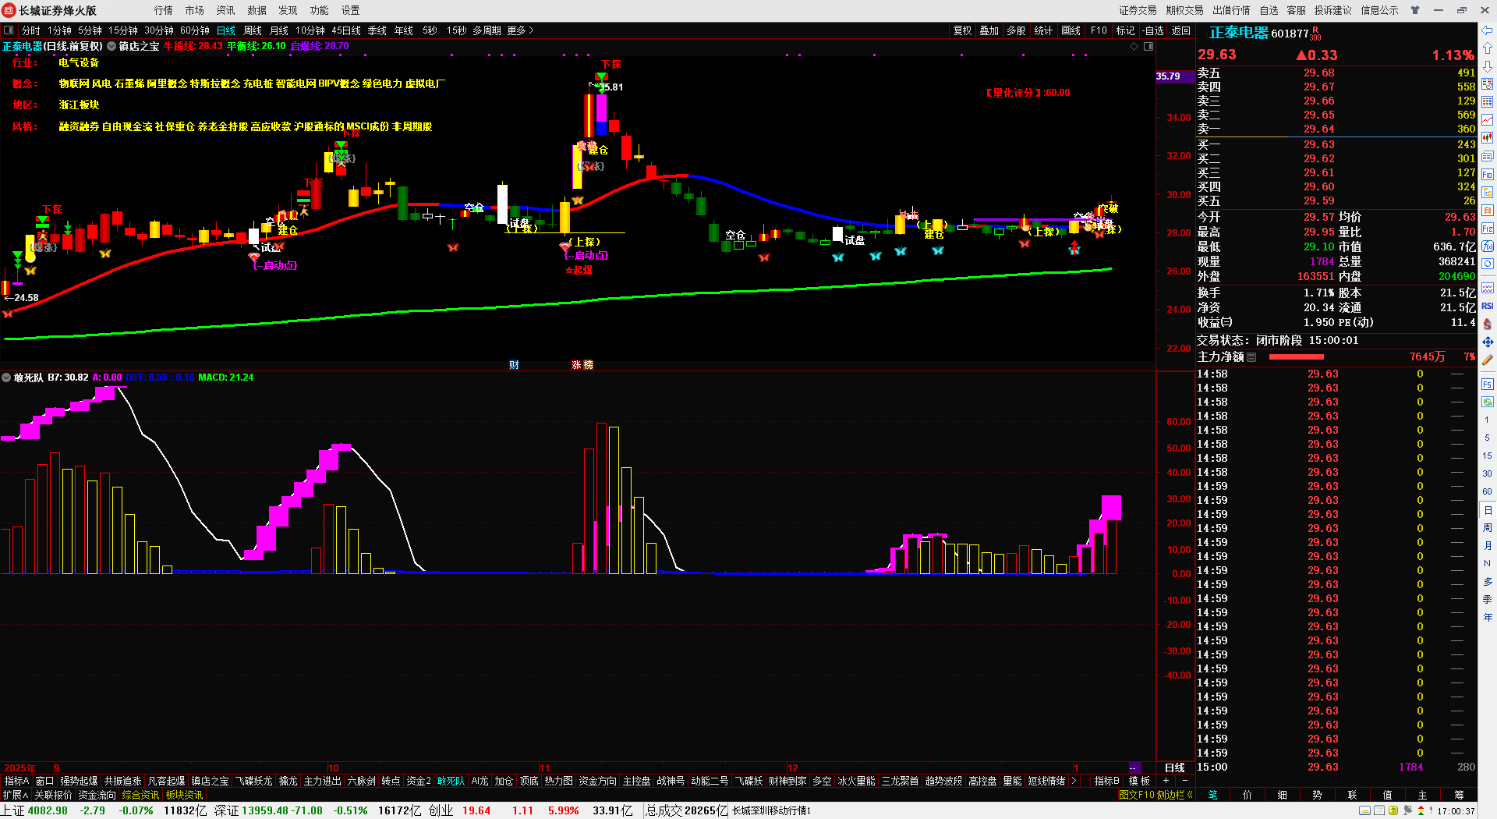Select the 敢死队 indicator tab
Viewport: 1497px width, 819px height.
coord(451,781)
